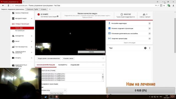
Task: Open YouTube Analytics bar chart icon
Action: click(13, 47)
